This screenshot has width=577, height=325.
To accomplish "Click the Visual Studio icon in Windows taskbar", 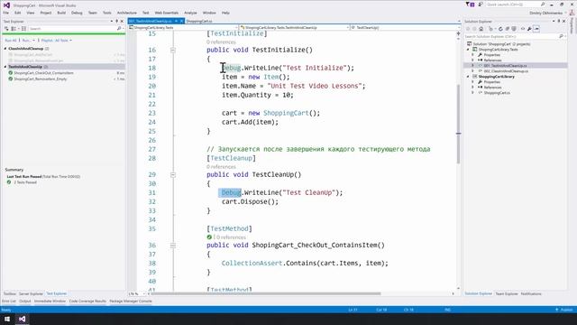I will point(22,319).
